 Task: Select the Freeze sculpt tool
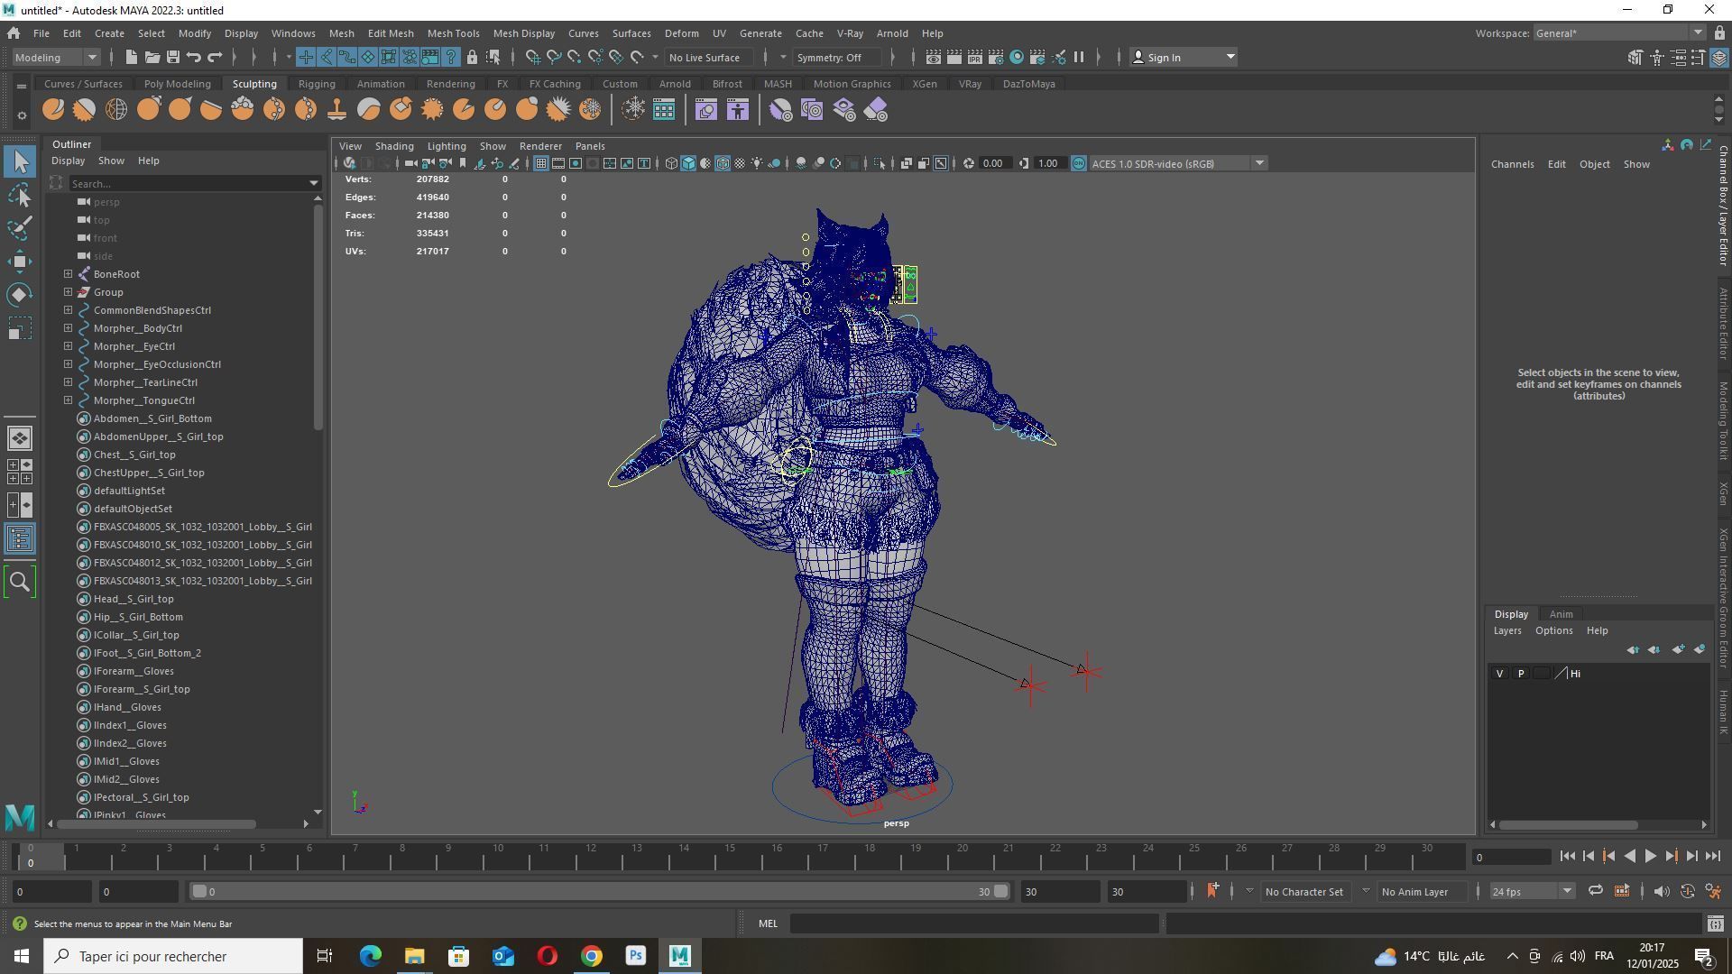point(590,110)
